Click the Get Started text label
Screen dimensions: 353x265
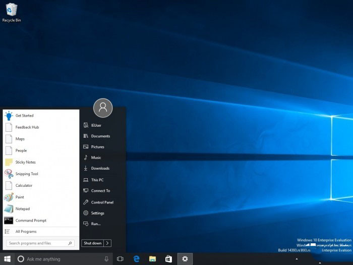pos(25,116)
